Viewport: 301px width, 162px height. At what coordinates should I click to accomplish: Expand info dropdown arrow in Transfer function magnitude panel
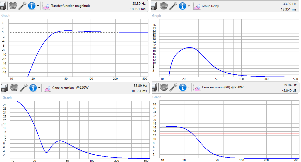tap(38, 6)
